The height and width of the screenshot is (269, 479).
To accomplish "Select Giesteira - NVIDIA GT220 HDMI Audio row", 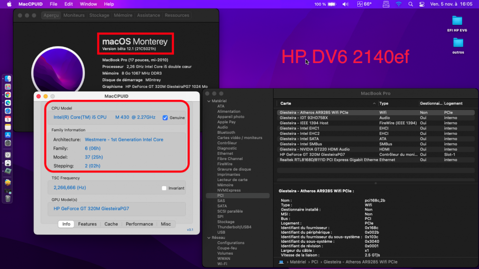I will [376, 149].
